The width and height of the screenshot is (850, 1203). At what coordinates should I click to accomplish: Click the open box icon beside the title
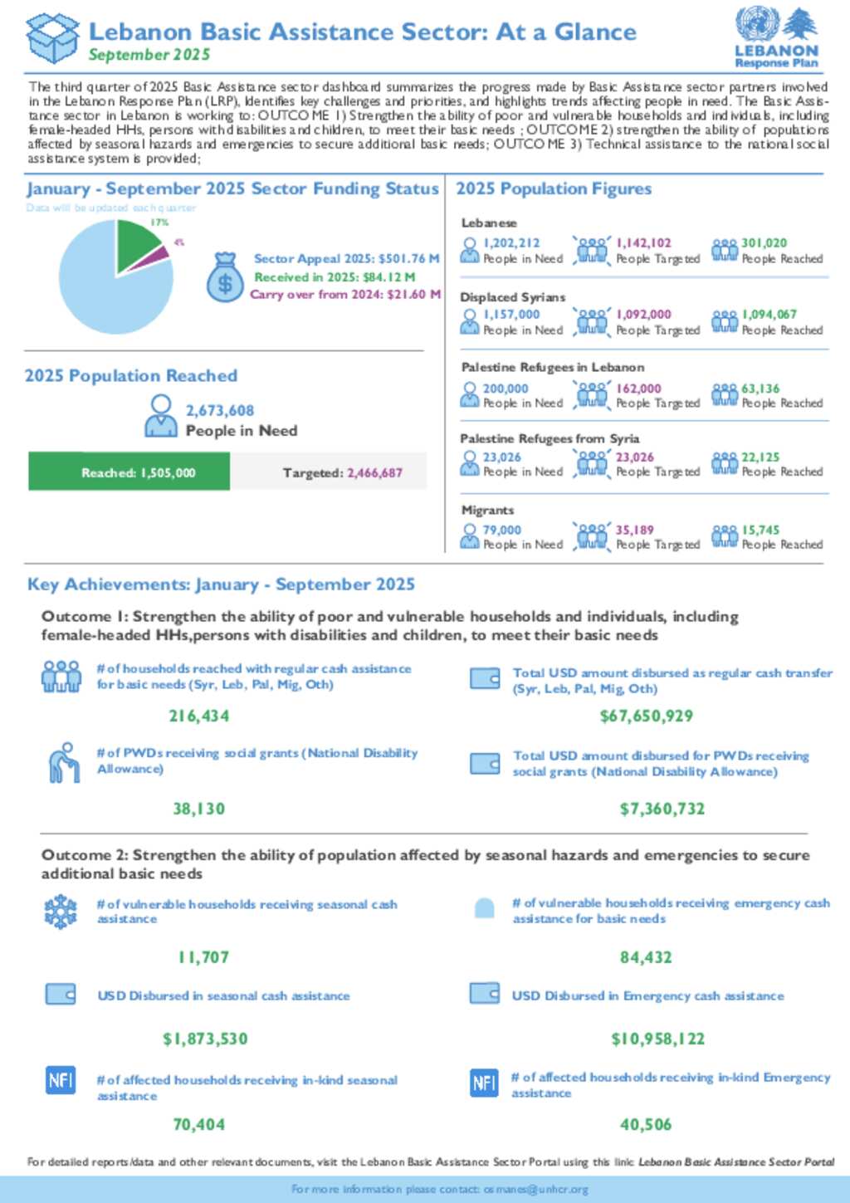pos(52,37)
